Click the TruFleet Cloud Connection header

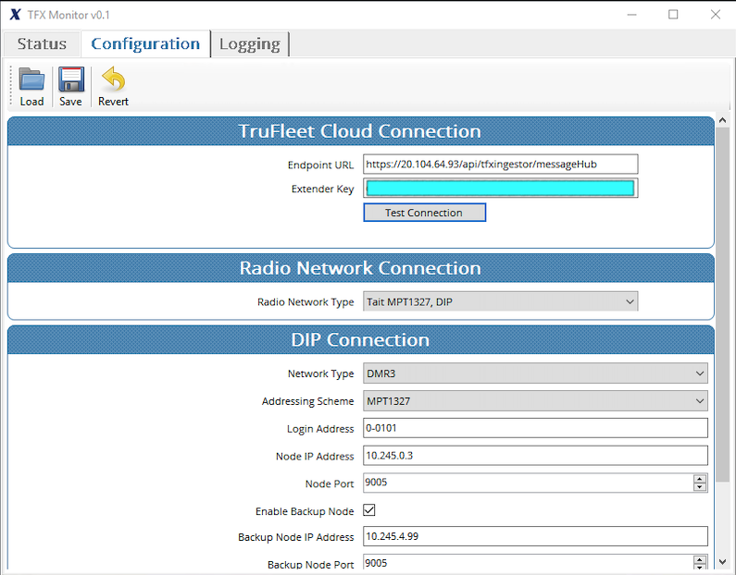[360, 131]
